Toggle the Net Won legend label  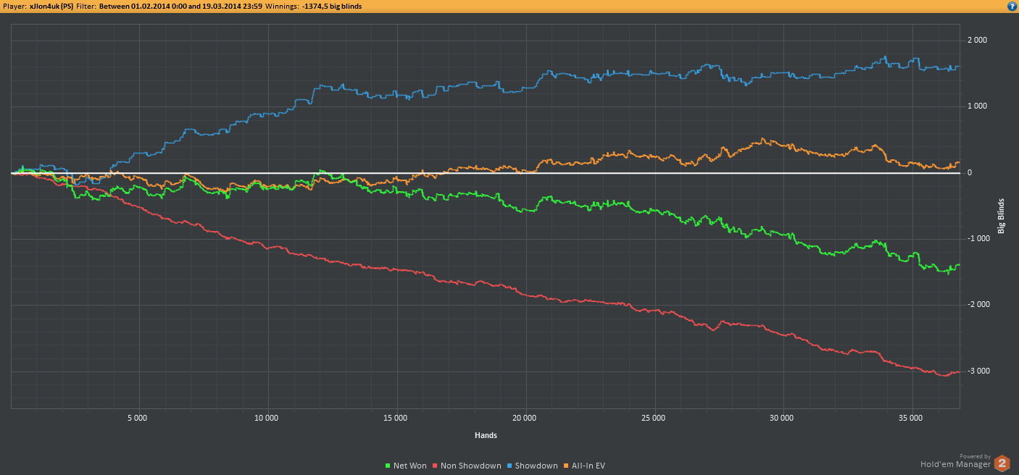(409, 466)
